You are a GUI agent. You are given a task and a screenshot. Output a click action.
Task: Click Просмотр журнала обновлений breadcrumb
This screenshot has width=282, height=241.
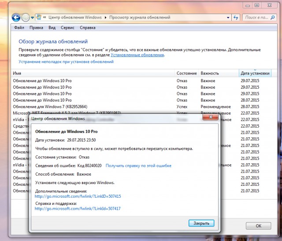(x=140, y=18)
